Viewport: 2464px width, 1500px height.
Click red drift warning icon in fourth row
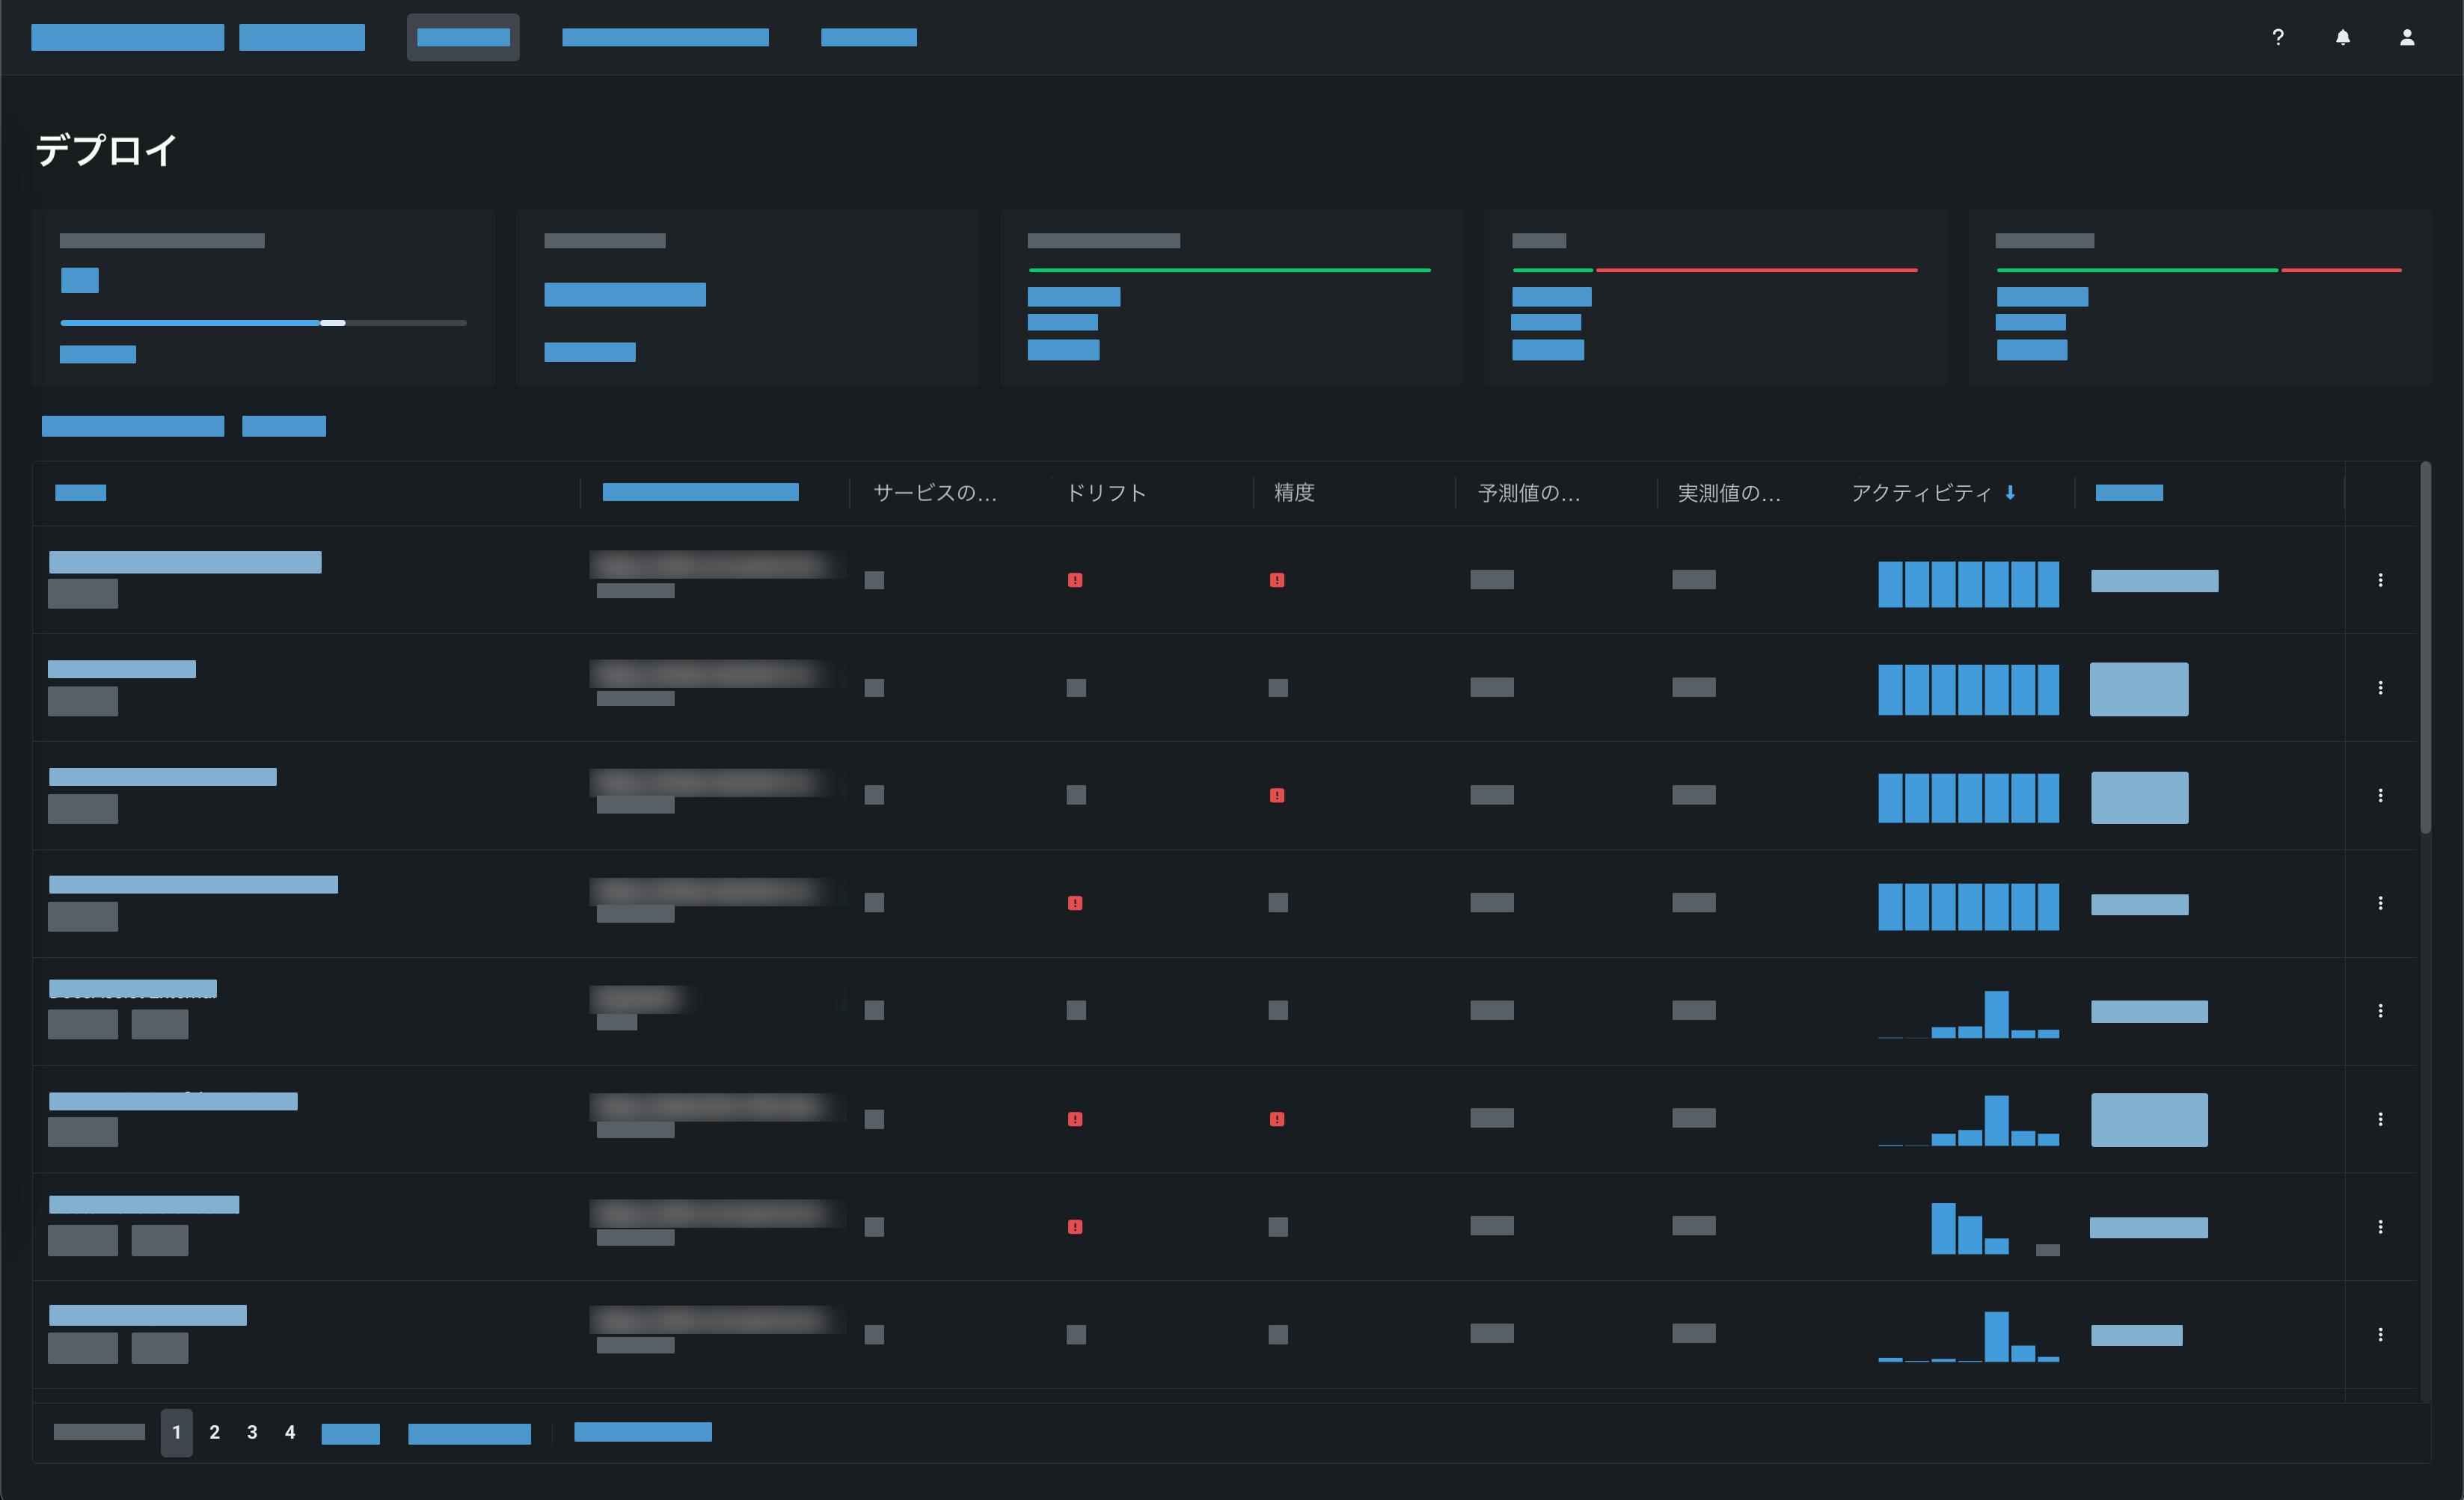[1075, 903]
